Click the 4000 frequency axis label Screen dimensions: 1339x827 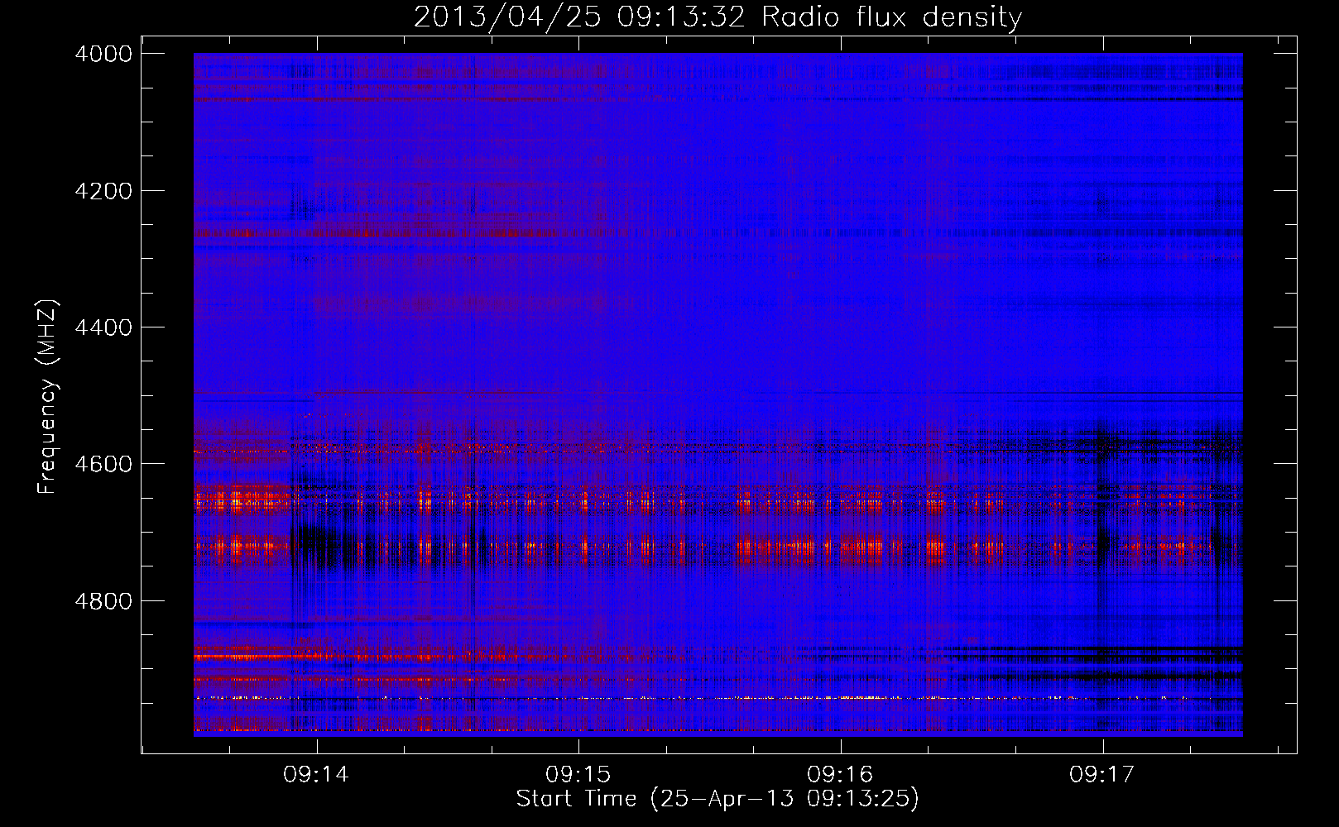pyautogui.click(x=103, y=54)
